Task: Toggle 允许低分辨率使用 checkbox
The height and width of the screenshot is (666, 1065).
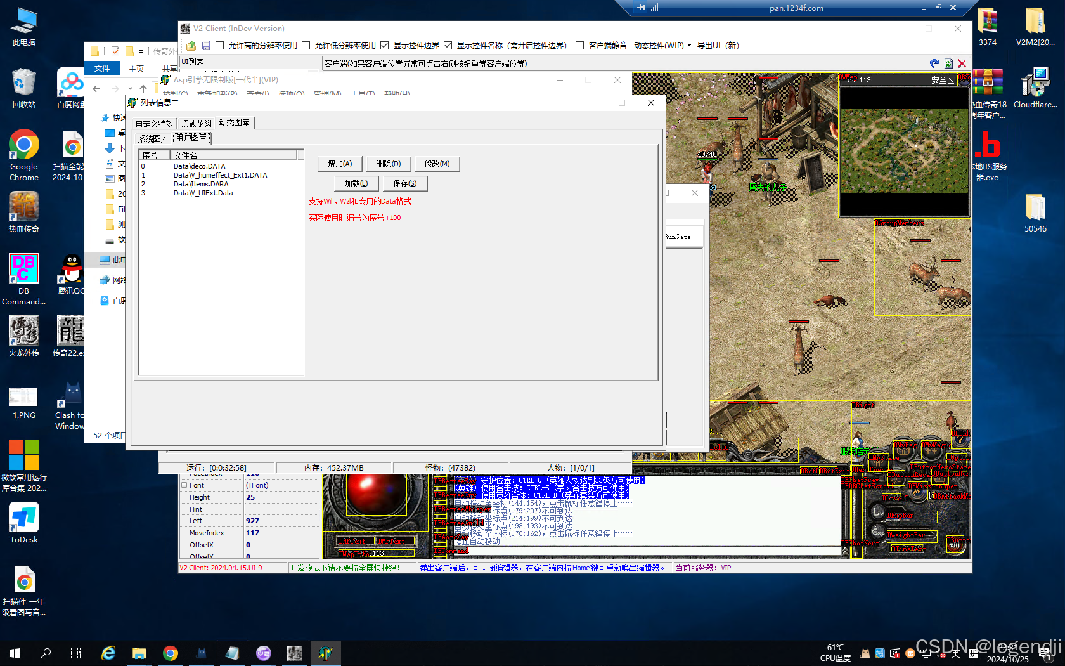Action: [x=306, y=45]
